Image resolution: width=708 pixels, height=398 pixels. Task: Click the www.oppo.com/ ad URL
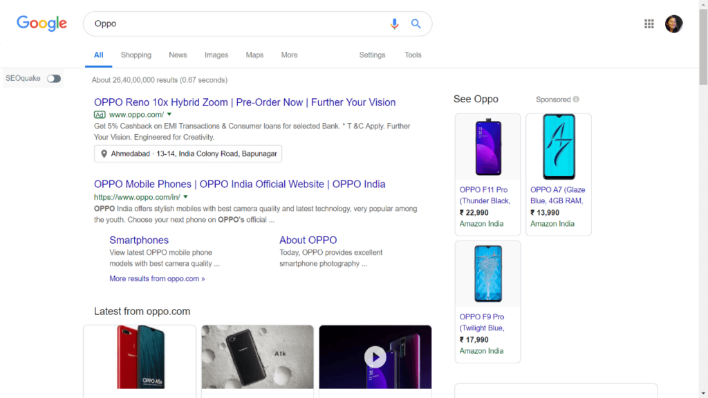136,115
